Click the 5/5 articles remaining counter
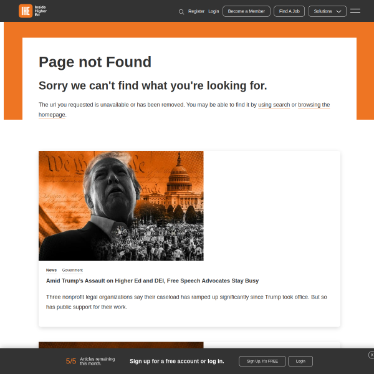Image resolution: width=374 pixels, height=374 pixels. point(71,361)
